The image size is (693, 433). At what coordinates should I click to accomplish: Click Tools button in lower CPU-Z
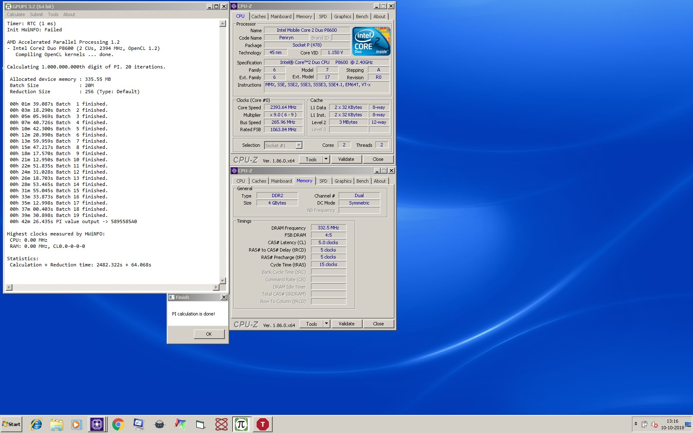point(311,324)
